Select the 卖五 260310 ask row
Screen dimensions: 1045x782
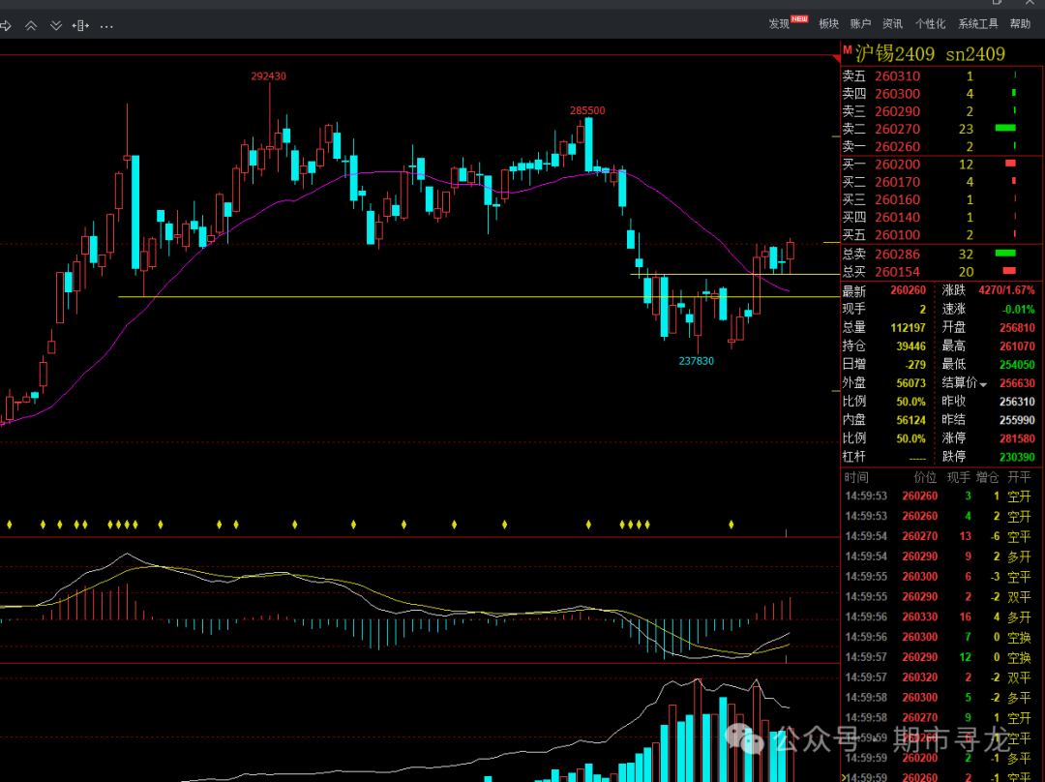pyautogui.click(x=941, y=76)
